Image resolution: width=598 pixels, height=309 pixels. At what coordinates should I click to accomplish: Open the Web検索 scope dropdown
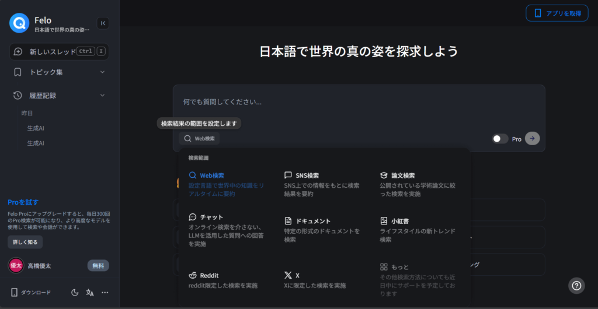[x=199, y=139]
